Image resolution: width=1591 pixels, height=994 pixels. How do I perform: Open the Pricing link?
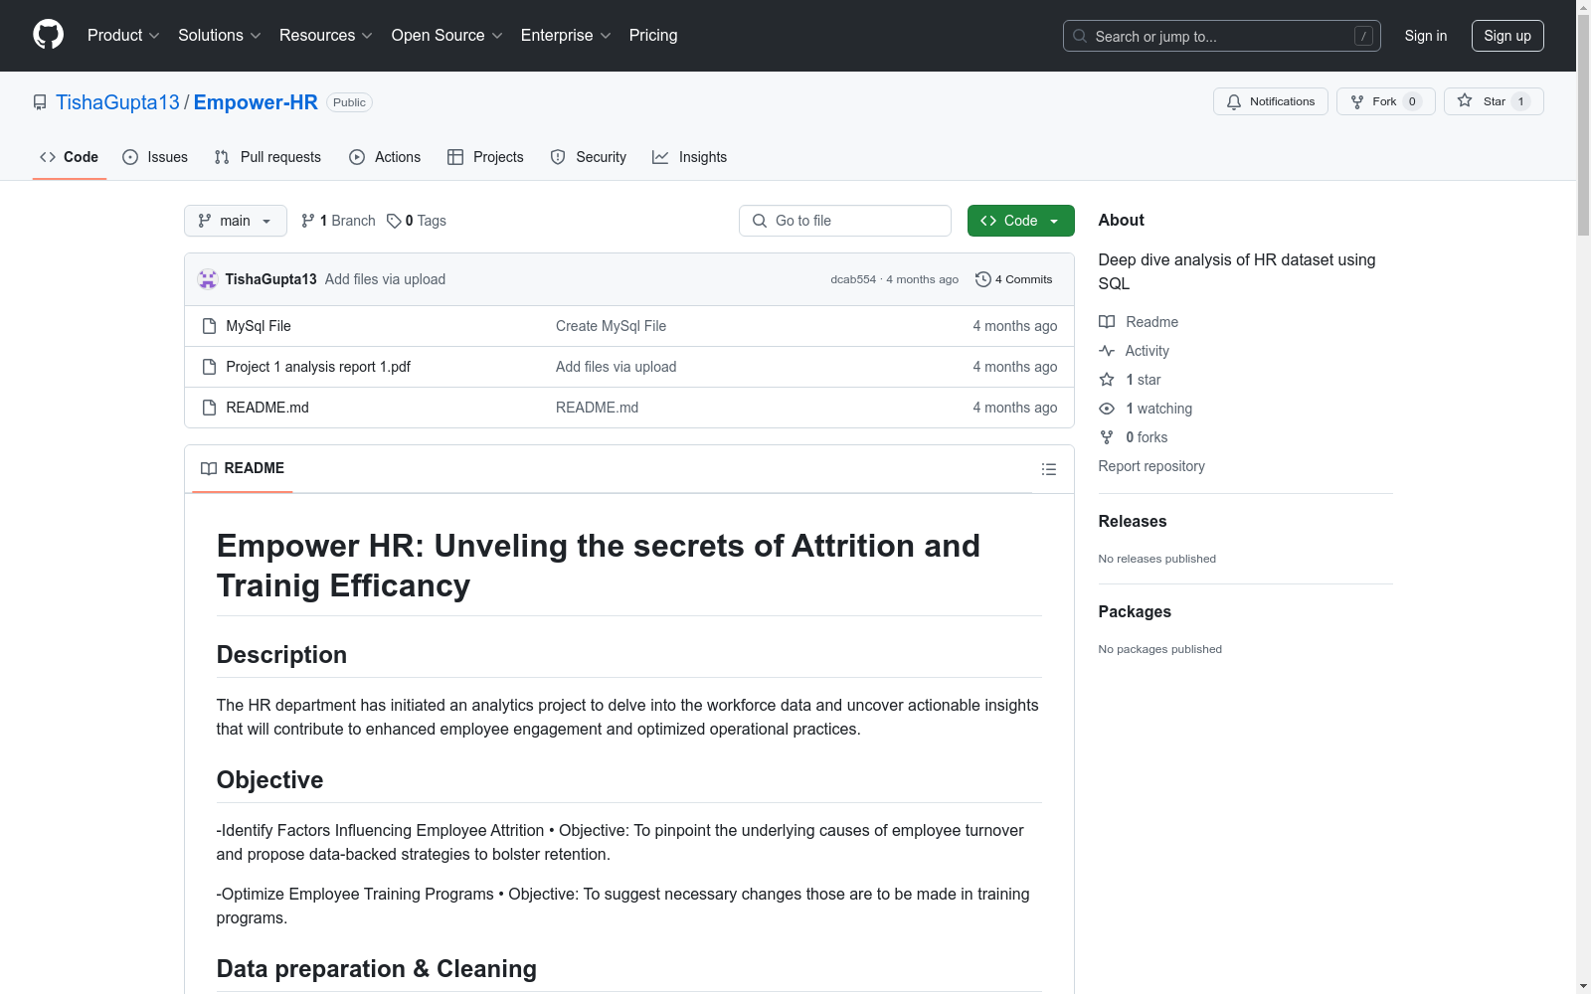653,36
